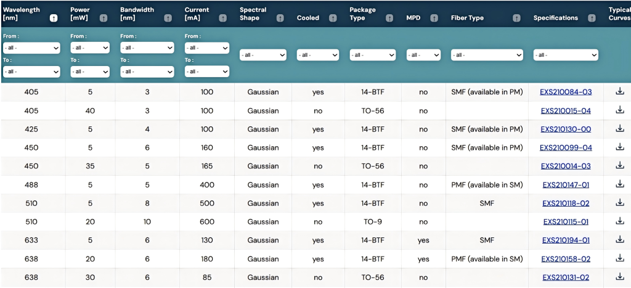This screenshot has height=288, width=631.
Task: Select power cell 40
Action: (x=90, y=111)
